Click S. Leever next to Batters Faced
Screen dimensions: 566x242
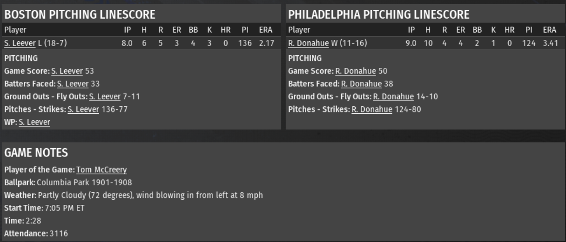(72, 84)
